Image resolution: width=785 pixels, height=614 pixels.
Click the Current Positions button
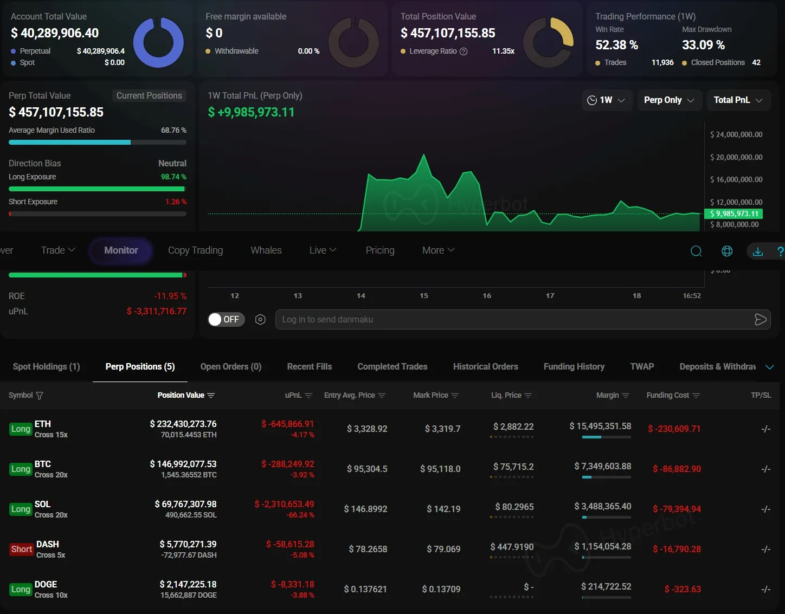pos(149,95)
